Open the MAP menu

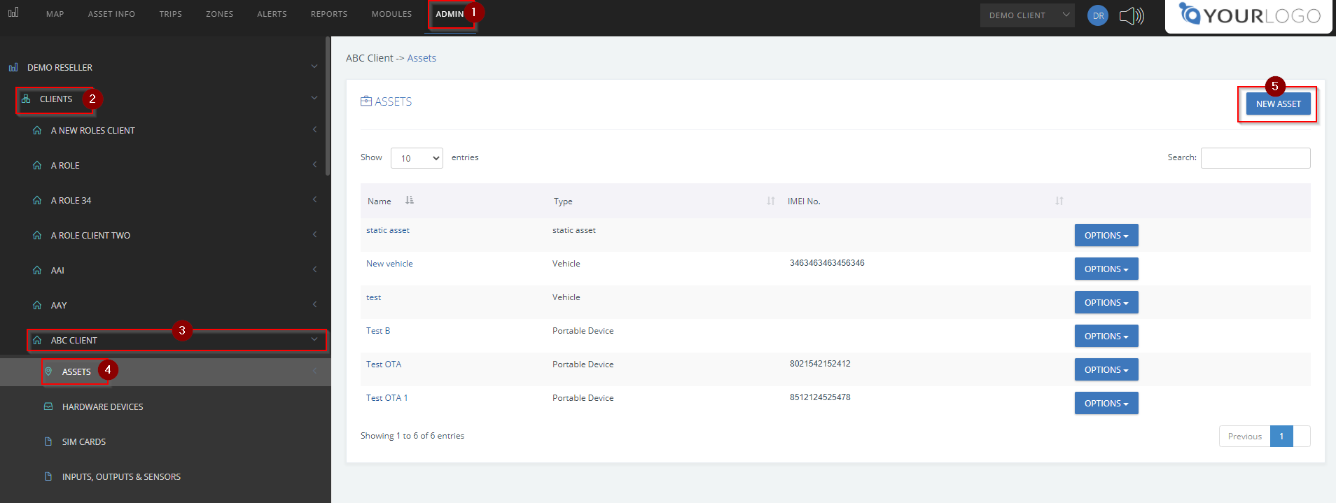(55, 14)
